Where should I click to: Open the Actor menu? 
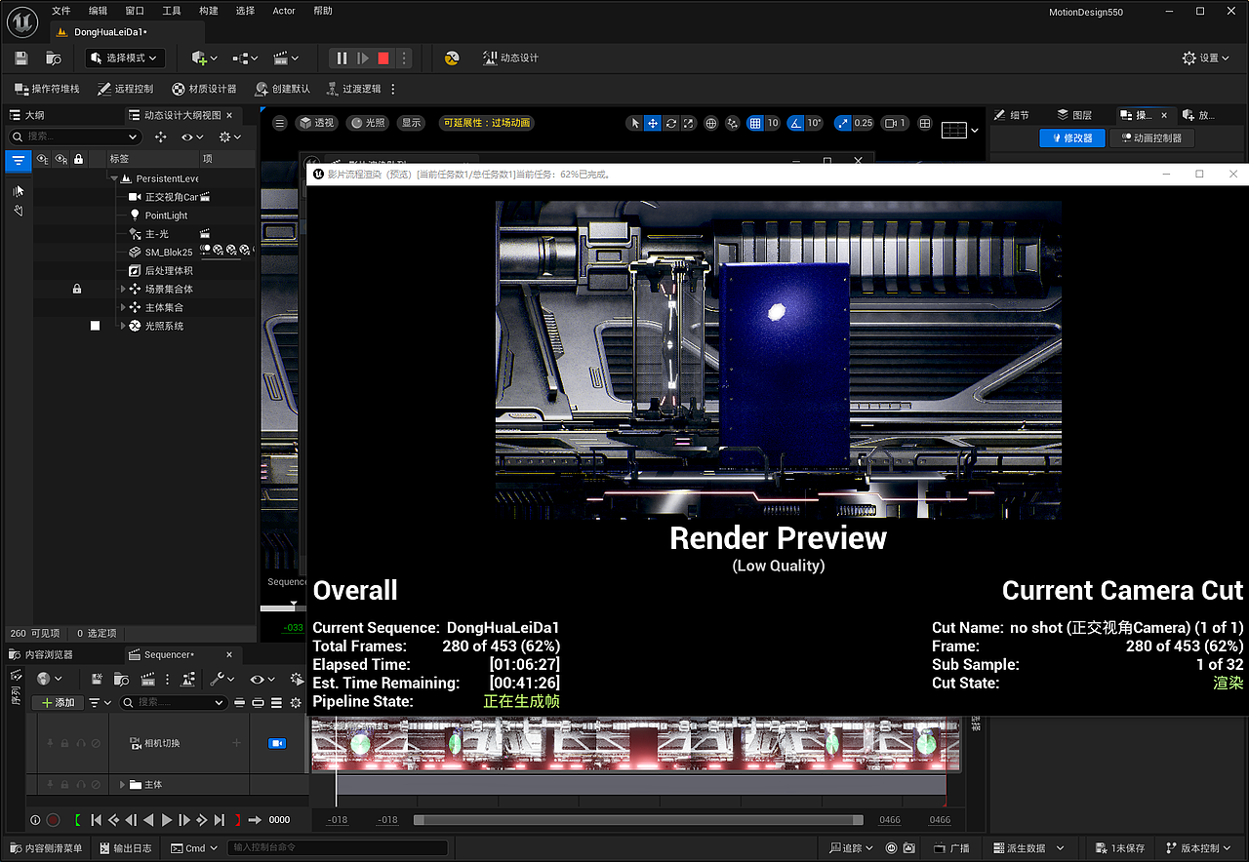pos(284,11)
